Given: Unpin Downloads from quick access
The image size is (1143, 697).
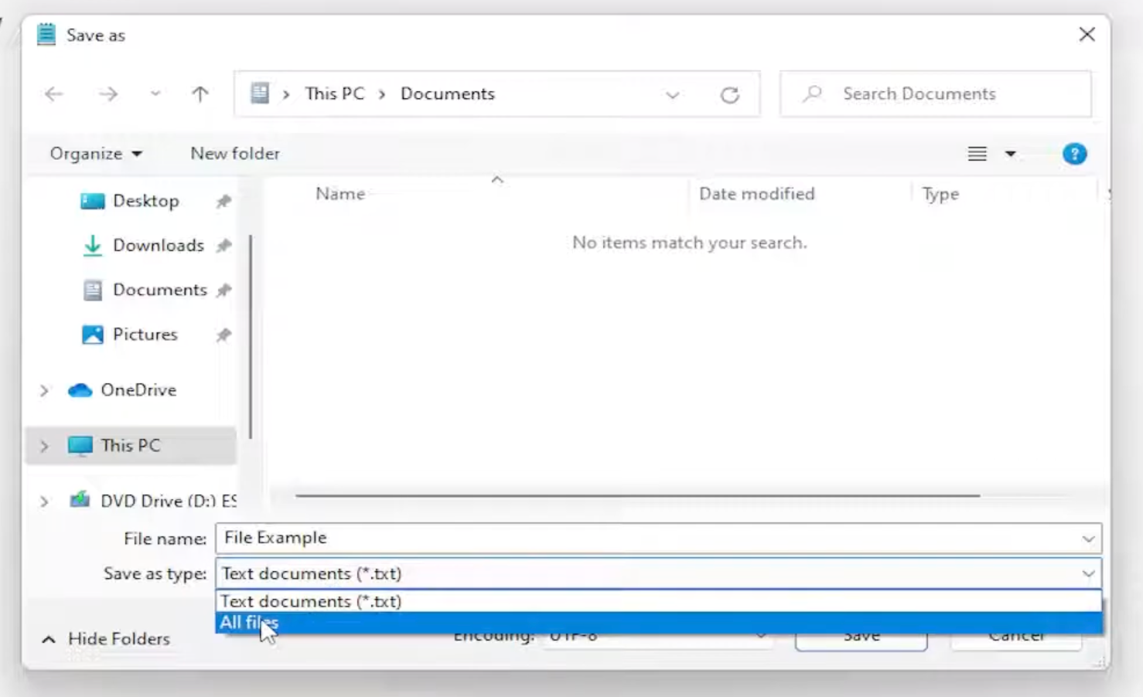Looking at the screenshot, I should coord(223,245).
